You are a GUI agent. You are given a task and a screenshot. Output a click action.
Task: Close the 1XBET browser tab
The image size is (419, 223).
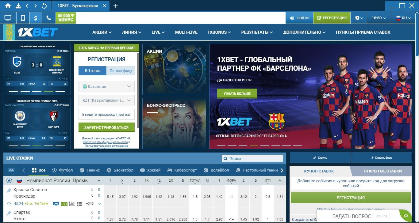tap(105, 6)
